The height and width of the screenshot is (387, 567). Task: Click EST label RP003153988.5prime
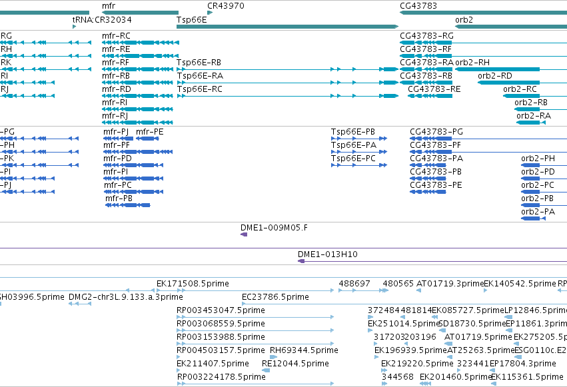[x=221, y=338]
